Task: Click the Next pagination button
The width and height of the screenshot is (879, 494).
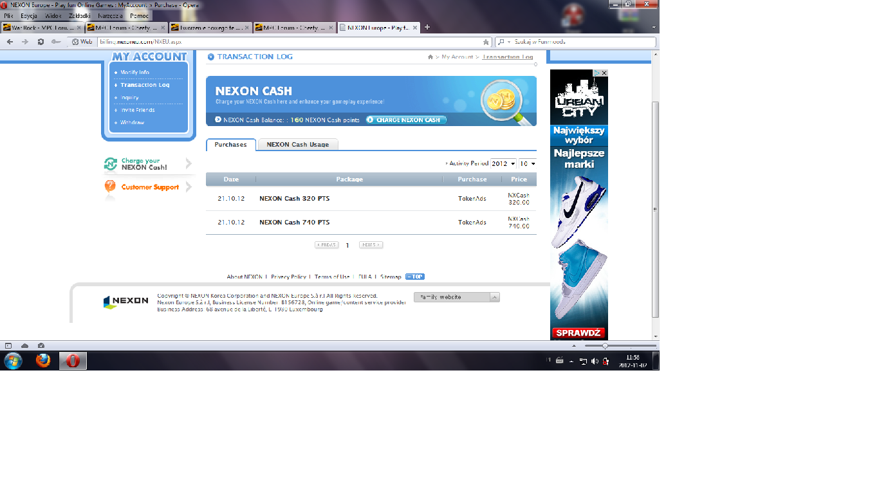Action: (371, 245)
